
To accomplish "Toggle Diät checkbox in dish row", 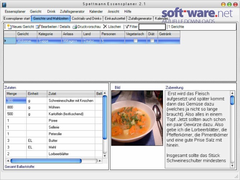I will pyautogui.click(x=152, y=41).
